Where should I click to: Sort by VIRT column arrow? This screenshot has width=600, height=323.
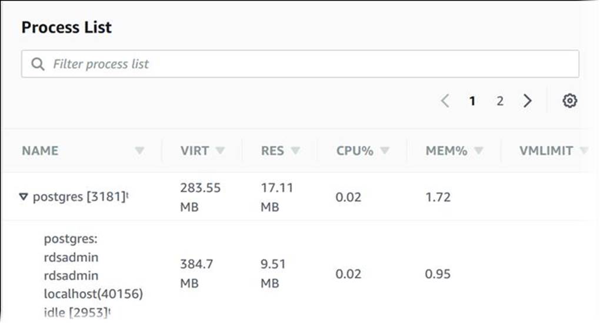pyautogui.click(x=220, y=151)
